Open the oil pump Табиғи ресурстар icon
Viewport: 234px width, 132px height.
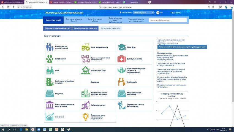click(x=86, y=105)
